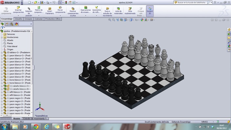Click Zoom to area icon
Viewport: 231px width, 130px height.
(114, 20)
